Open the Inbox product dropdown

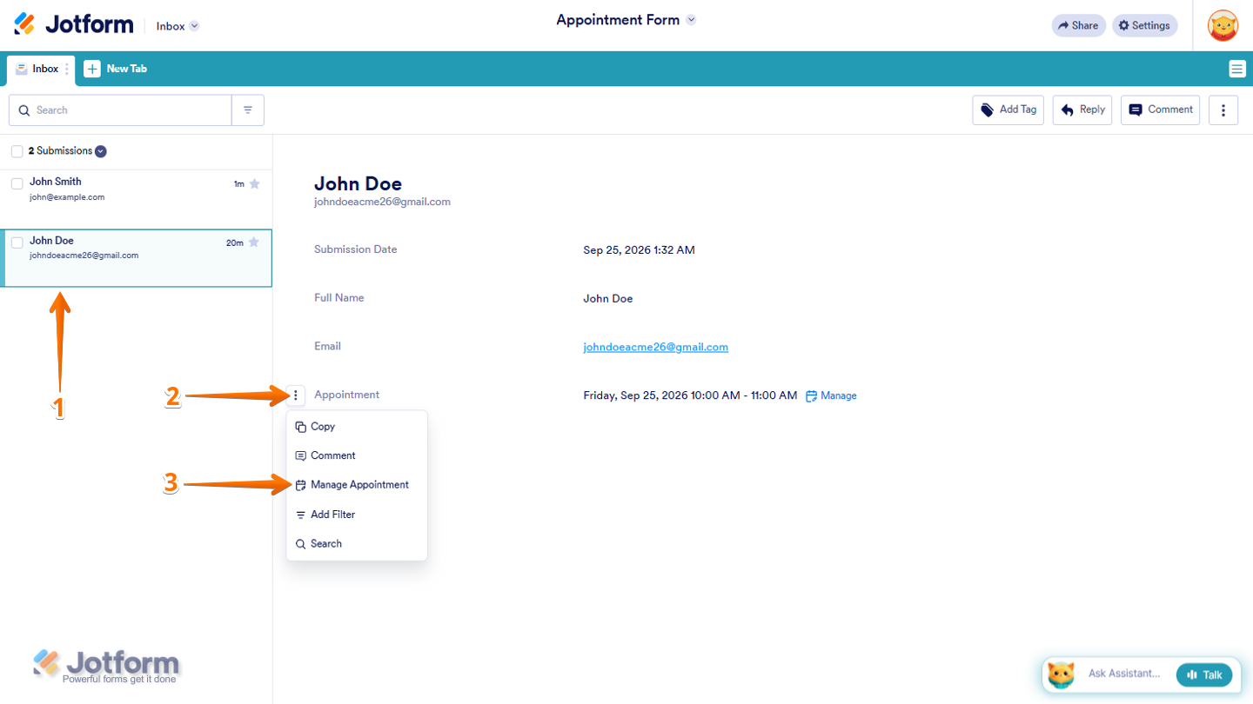coord(178,26)
